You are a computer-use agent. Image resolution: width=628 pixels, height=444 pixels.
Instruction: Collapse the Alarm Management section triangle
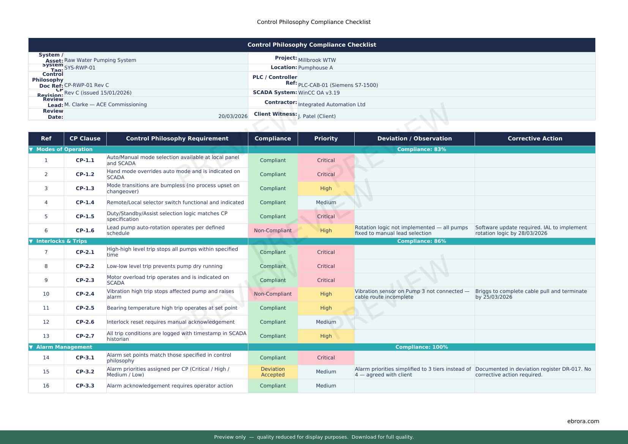31,347
